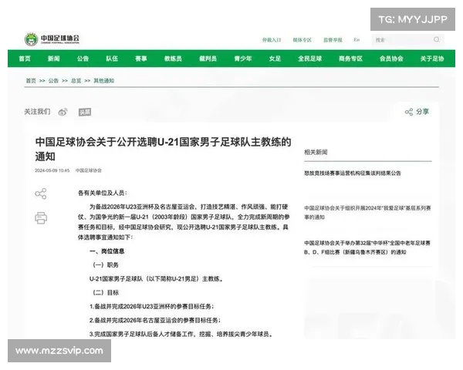Click the Chinese Football Association logo
Image resolution: width=463 pixels, height=370 pixels.
(52, 38)
